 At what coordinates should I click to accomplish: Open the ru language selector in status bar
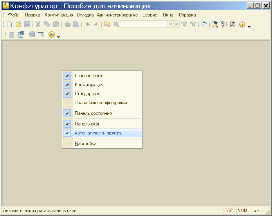(x=256, y=211)
